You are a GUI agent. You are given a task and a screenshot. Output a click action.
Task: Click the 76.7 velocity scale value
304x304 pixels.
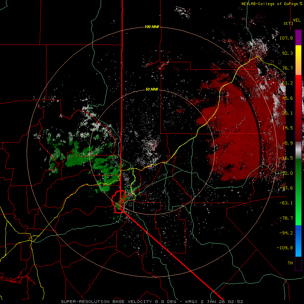pyautogui.click(x=287, y=68)
